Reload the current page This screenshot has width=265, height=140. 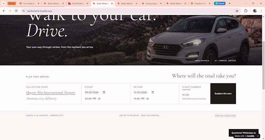point(16,11)
